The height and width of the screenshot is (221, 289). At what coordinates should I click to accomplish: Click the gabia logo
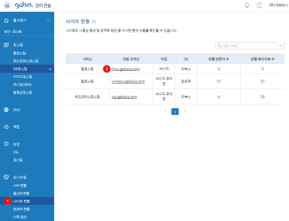24,5
